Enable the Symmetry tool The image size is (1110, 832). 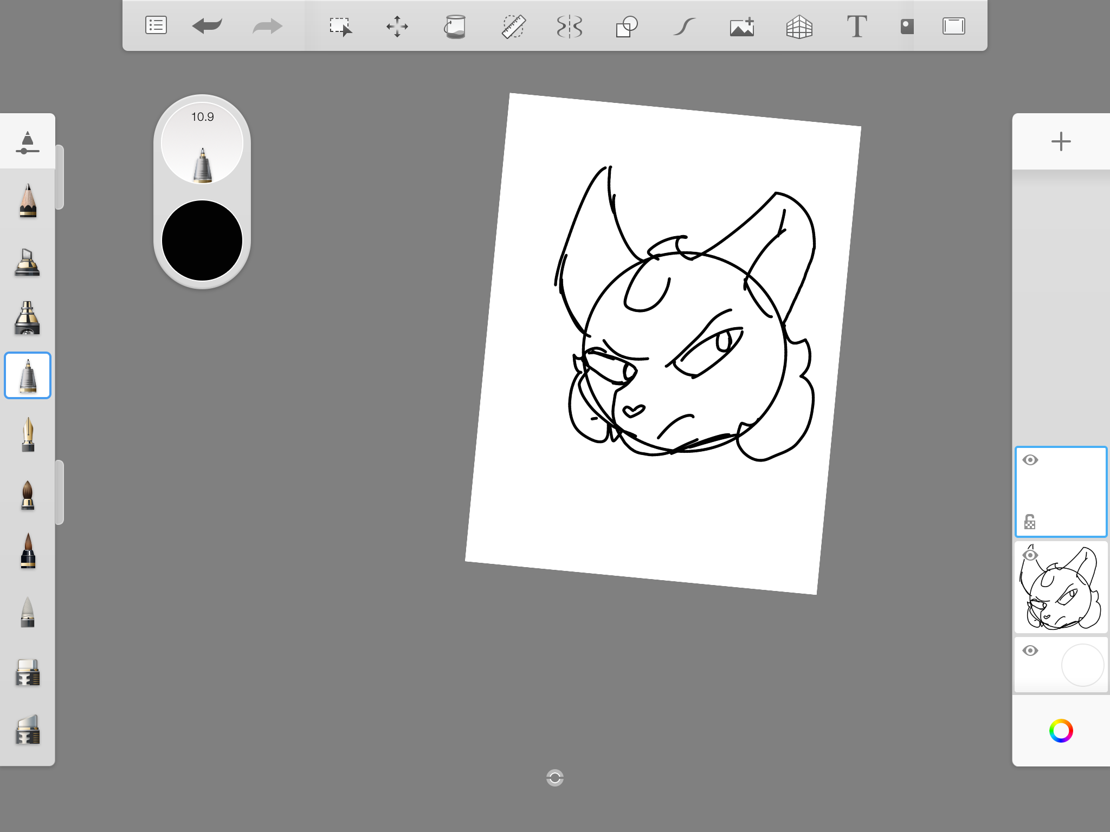[x=570, y=26]
